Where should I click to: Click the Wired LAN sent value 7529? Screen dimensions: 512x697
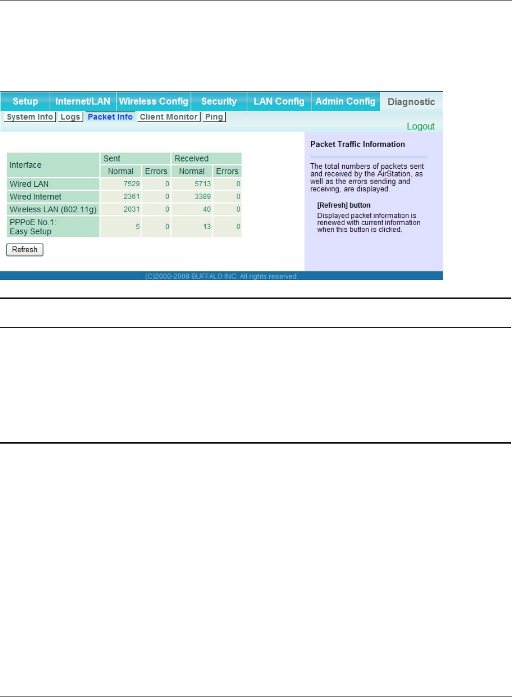point(131,184)
